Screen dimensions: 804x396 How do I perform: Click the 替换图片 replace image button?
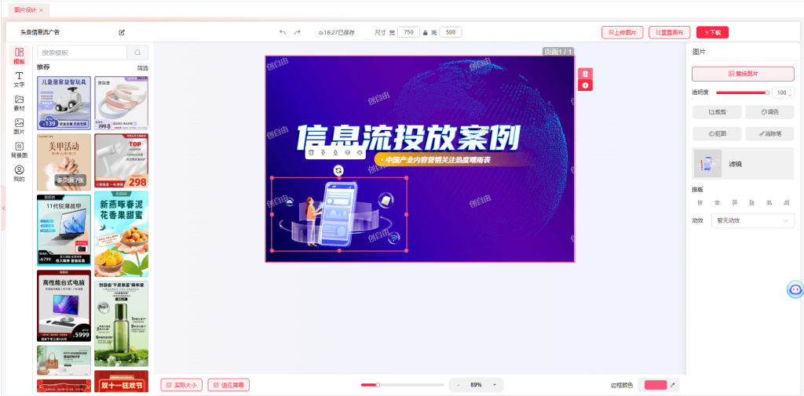coord(743,74)
